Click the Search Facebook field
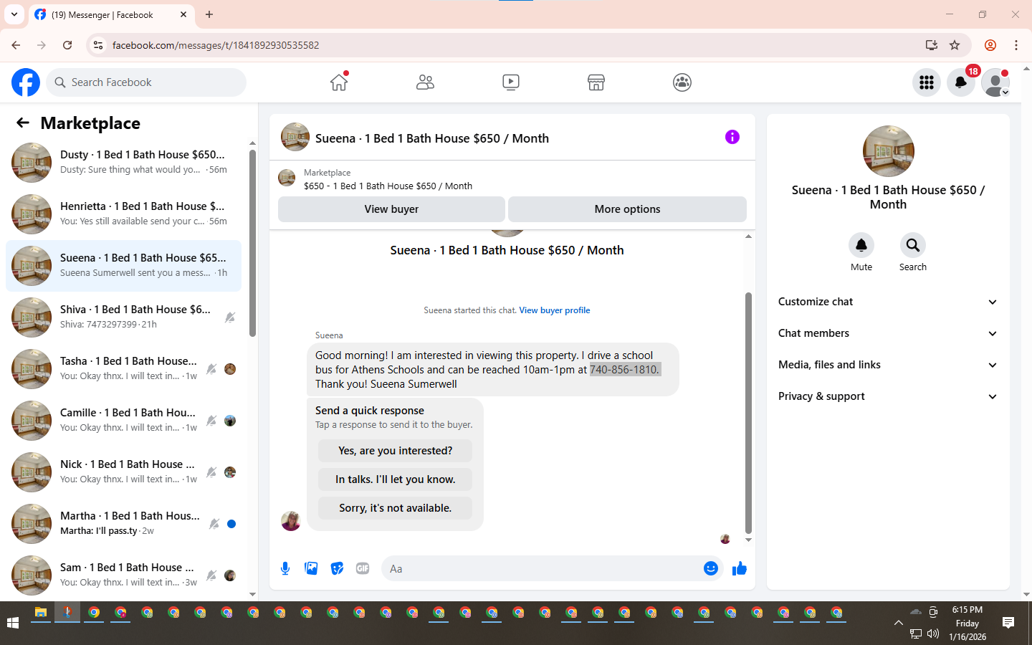 pos(146,82)
